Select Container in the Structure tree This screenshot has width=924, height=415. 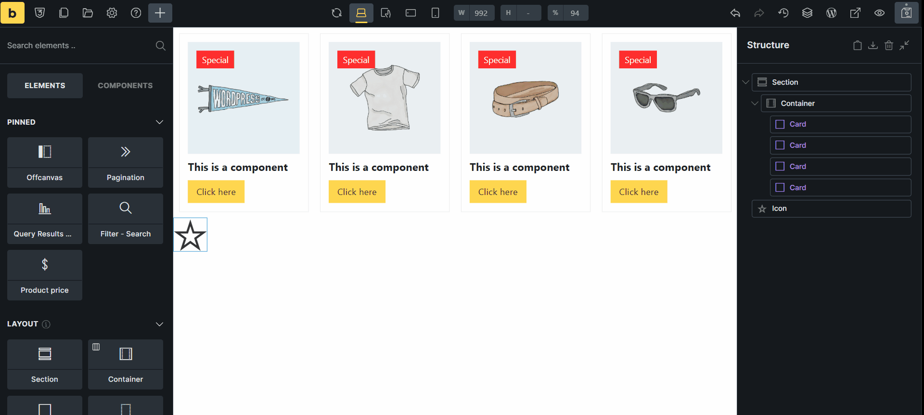(836, 104)
